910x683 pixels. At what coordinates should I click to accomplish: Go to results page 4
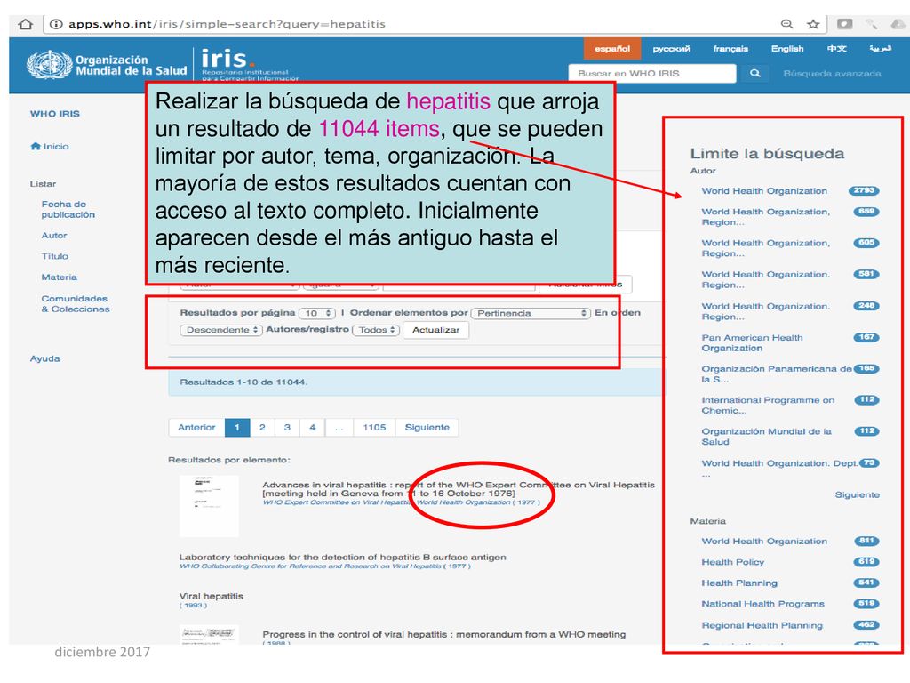point(312,428)
